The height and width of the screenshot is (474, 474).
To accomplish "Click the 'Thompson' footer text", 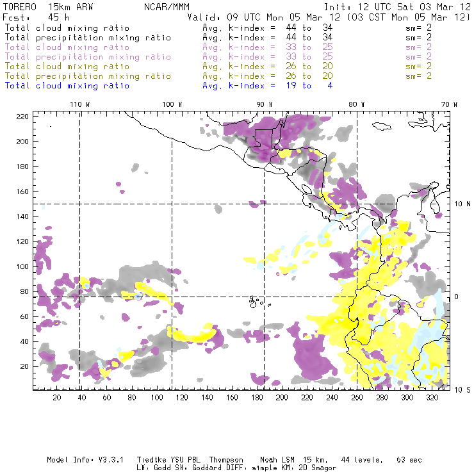I will [226, 460].
